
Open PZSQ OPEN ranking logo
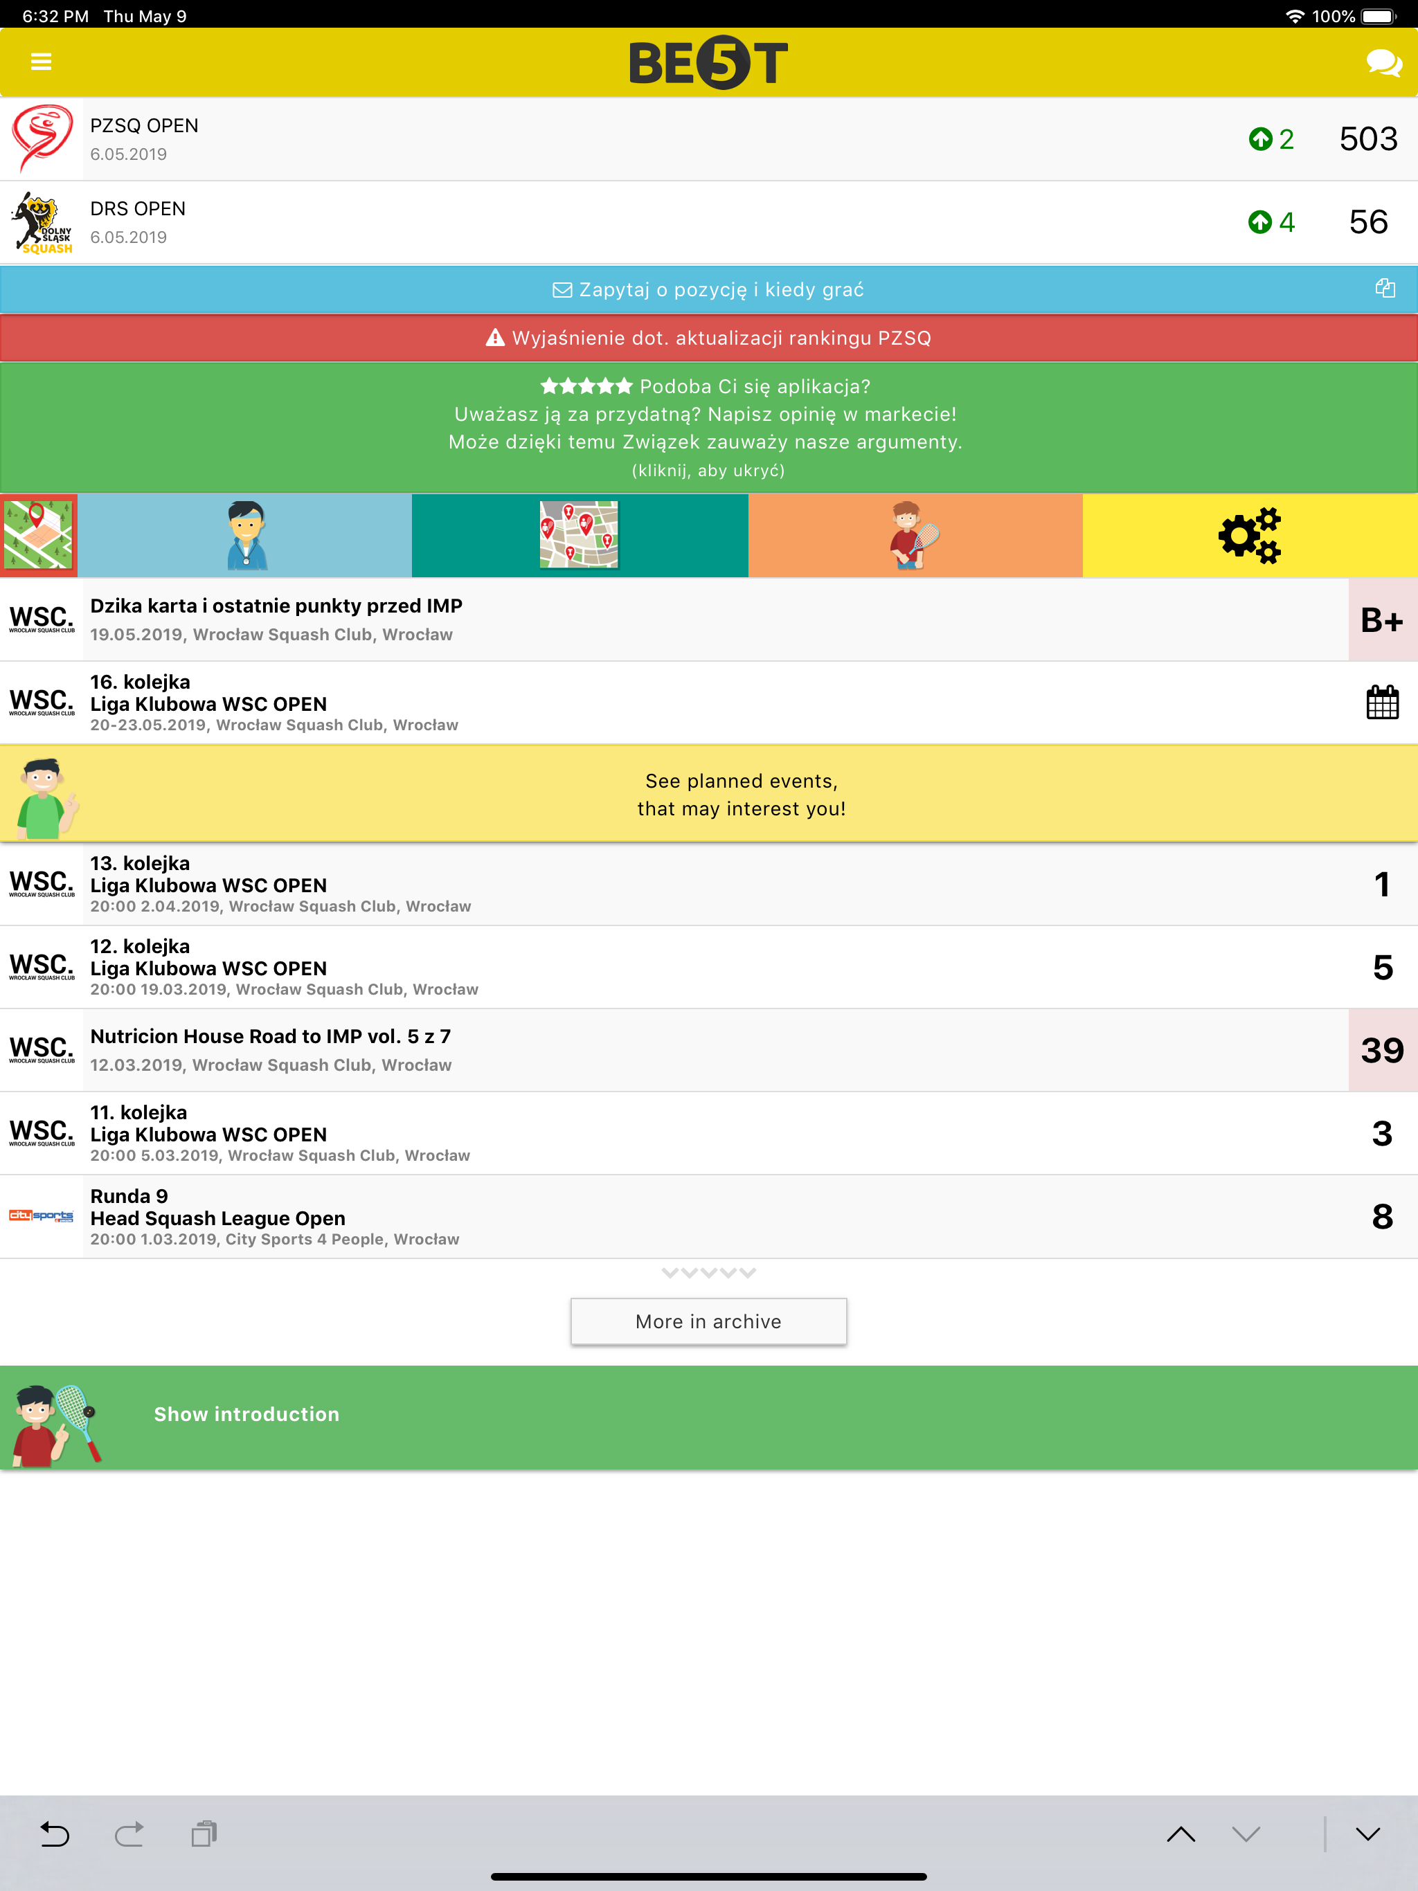(41, 138)
